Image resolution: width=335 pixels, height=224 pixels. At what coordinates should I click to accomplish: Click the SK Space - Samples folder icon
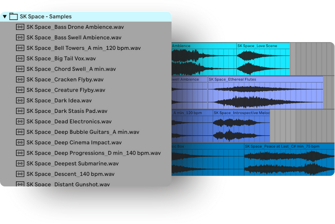coord(13,17)
